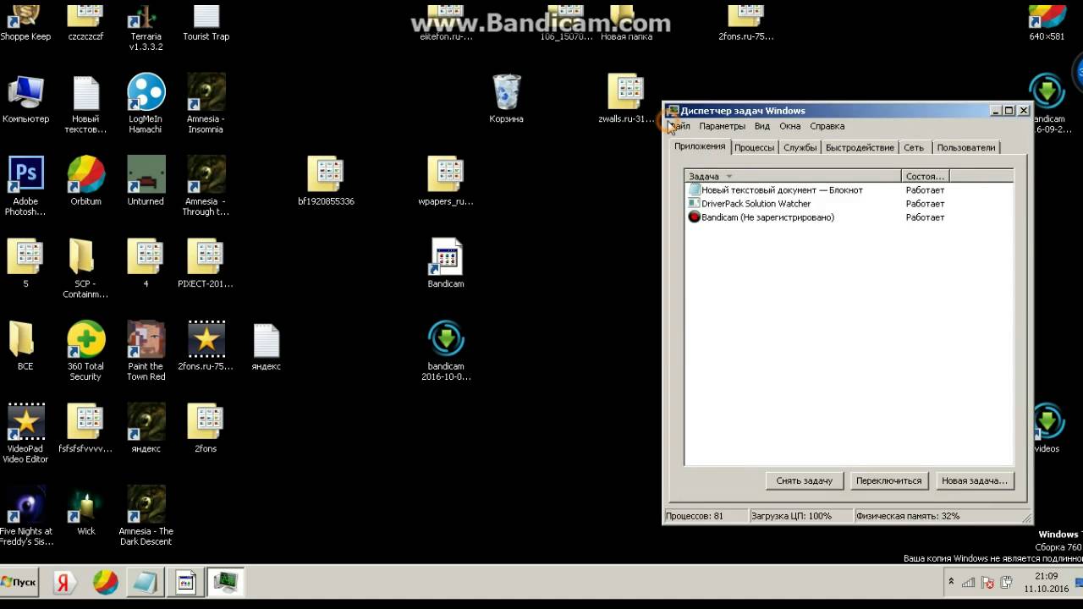1083x609 pixels.
Task: Open the network tray icon
Action: 969,583
